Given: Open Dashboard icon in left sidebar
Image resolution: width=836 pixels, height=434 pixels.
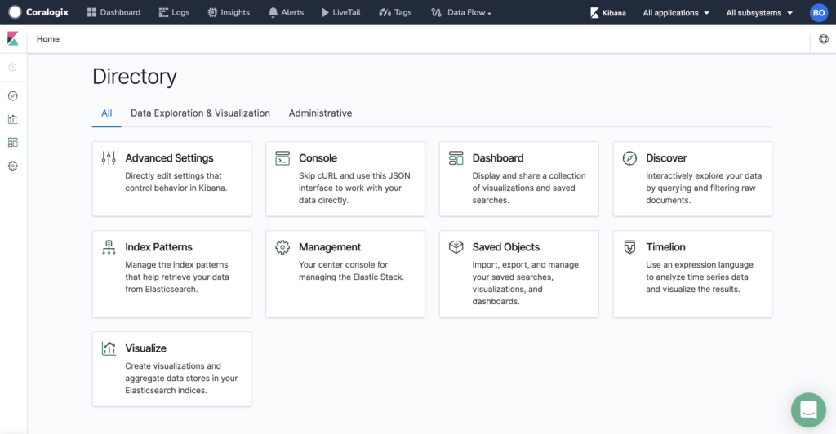Looking at the screenshot, I should pos(13,143).
